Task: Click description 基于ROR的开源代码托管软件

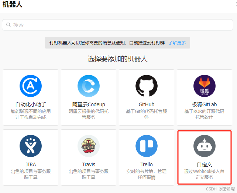Action: (205, 114)
